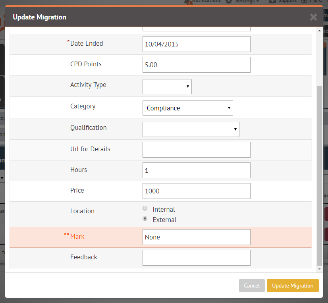Click the Hours input field

[x=197, y=170]
